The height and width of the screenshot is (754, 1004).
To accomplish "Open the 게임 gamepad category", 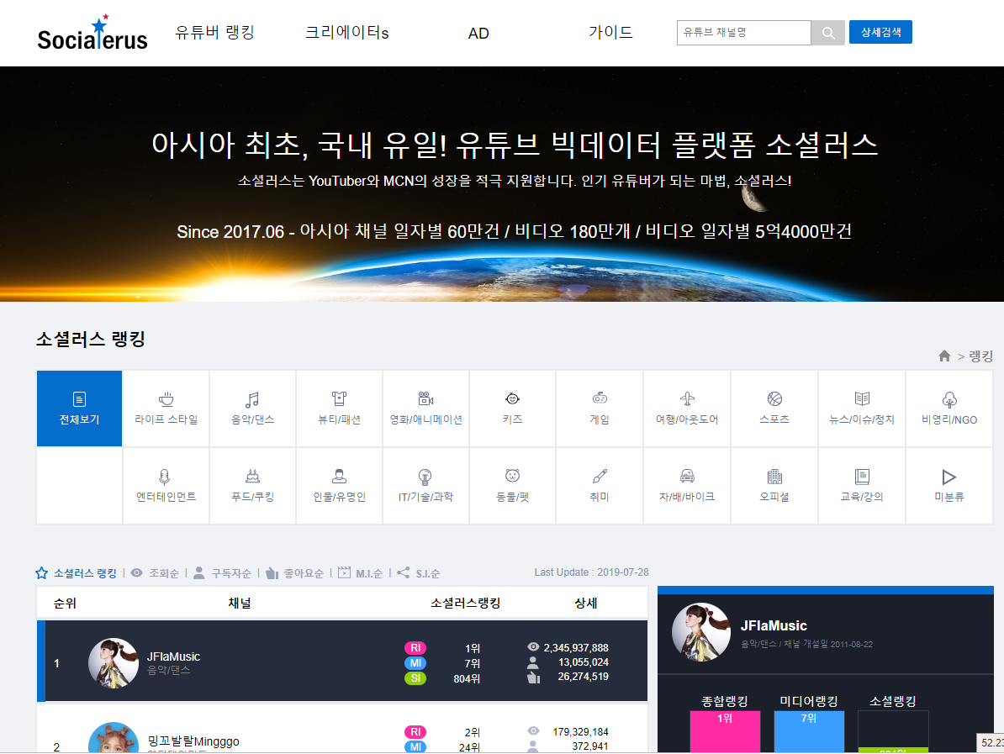I will (x=600, y=409).
